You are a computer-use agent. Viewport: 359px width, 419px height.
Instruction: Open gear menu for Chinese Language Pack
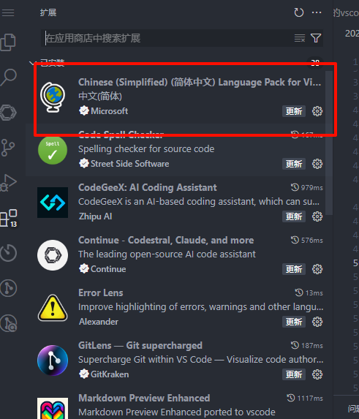point(317,111)
